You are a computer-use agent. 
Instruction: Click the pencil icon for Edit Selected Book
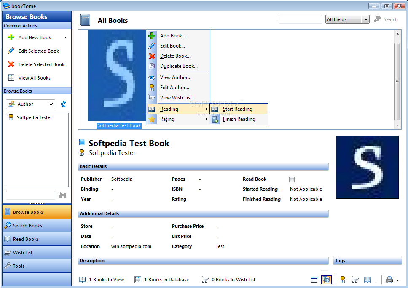(11, 51)
